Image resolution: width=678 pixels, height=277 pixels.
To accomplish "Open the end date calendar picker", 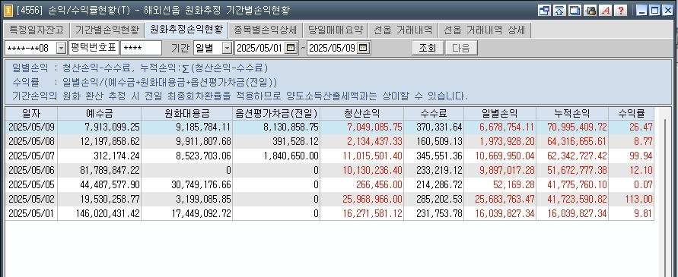I will tap(364, 48).
